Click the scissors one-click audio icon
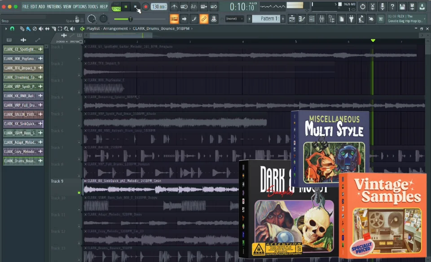Image resolution: width=431 pixels, height=262 pixels. point(373,7)
